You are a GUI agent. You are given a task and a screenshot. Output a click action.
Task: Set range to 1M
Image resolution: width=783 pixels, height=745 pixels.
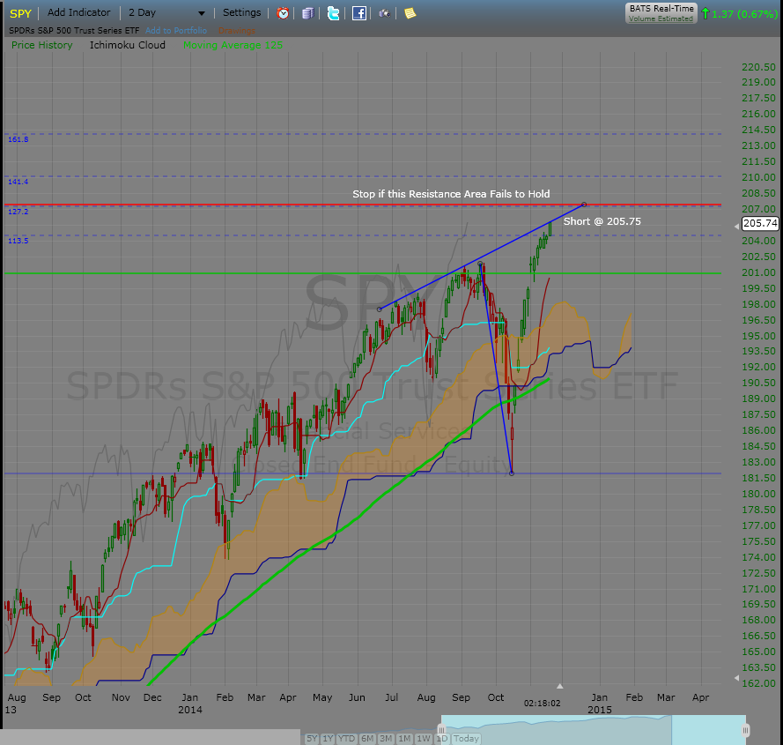(404, 739)
